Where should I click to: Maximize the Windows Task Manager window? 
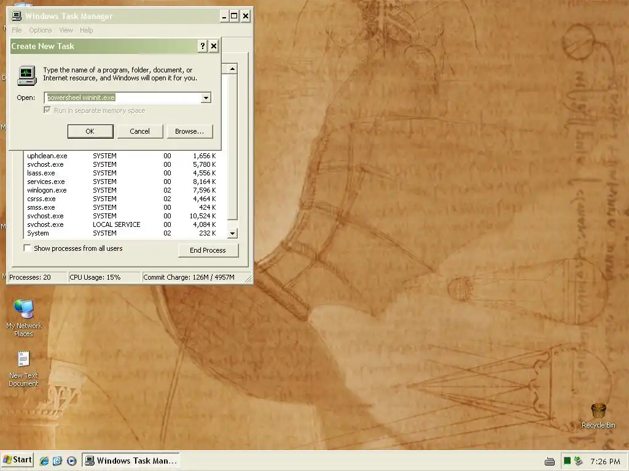[x=234, y=17]
